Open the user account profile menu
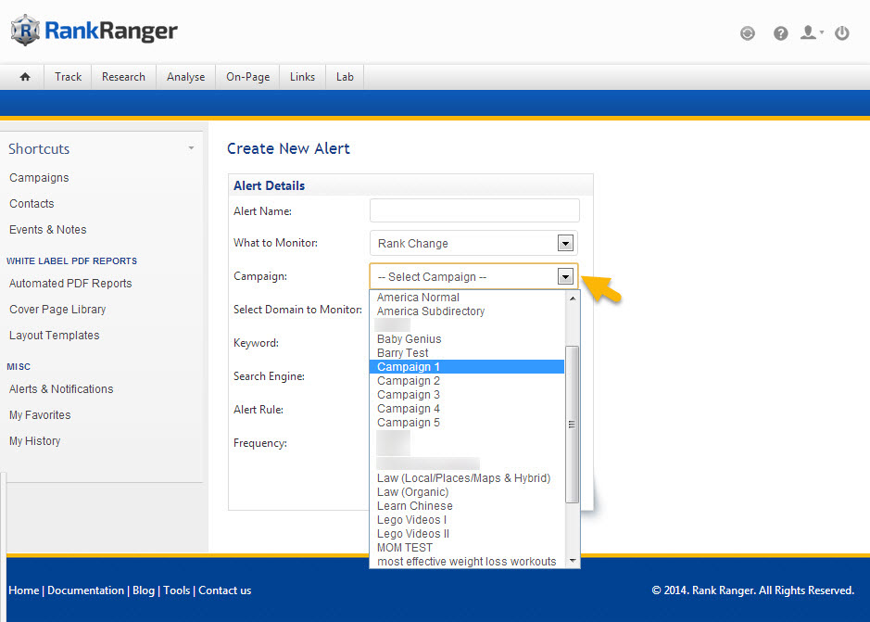This screenshot has height=622, width=870. point(812,33)
